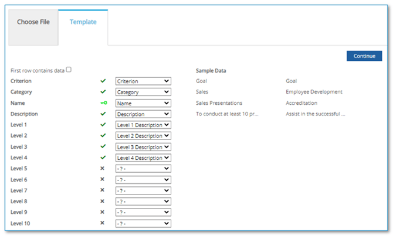The width and height of the screenshot is (393, 236).
Task: Click the green checkmark beside Level 1
Action: 103,125
